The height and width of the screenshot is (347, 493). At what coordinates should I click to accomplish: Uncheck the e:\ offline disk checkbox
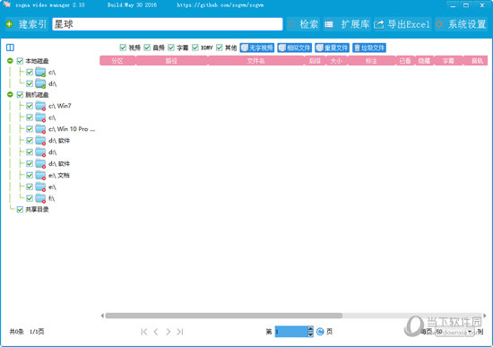30,187
